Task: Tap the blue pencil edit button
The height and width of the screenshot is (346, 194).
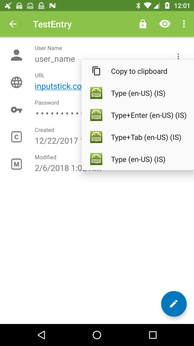Action: [174, 303]
